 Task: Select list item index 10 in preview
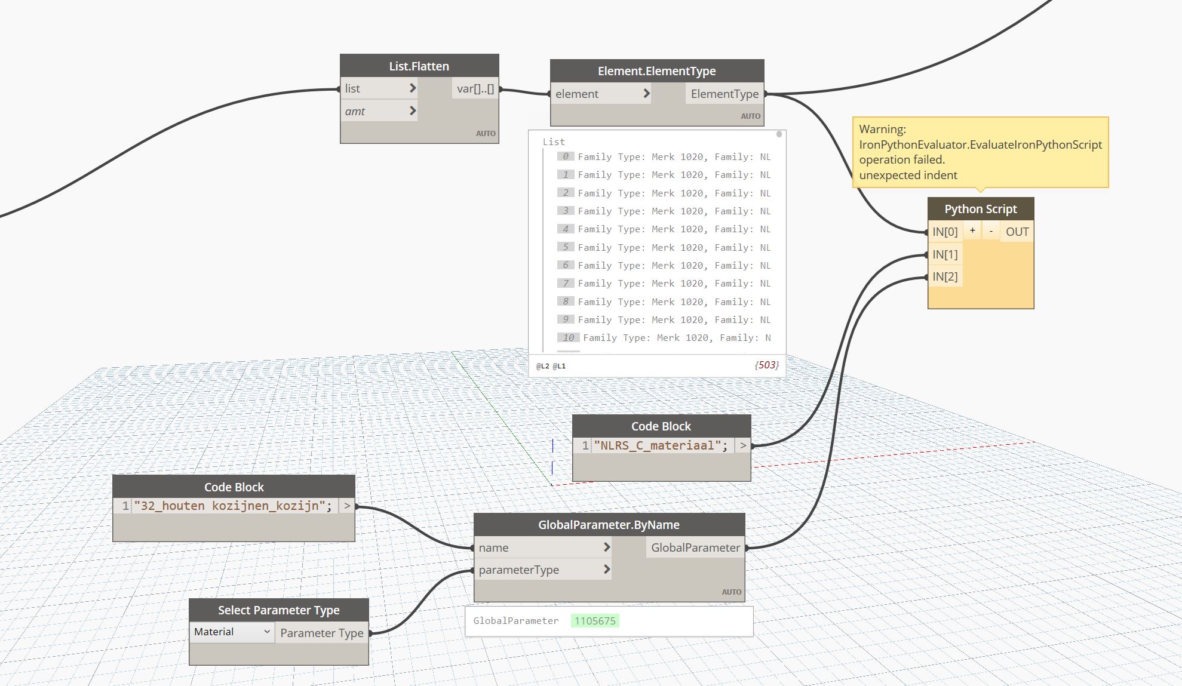point(665,337)
